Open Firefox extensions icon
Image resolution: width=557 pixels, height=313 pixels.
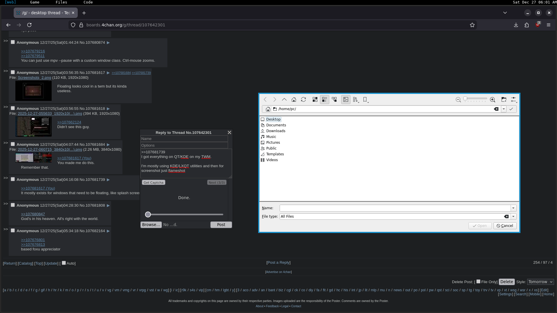(x=527, y=25)
